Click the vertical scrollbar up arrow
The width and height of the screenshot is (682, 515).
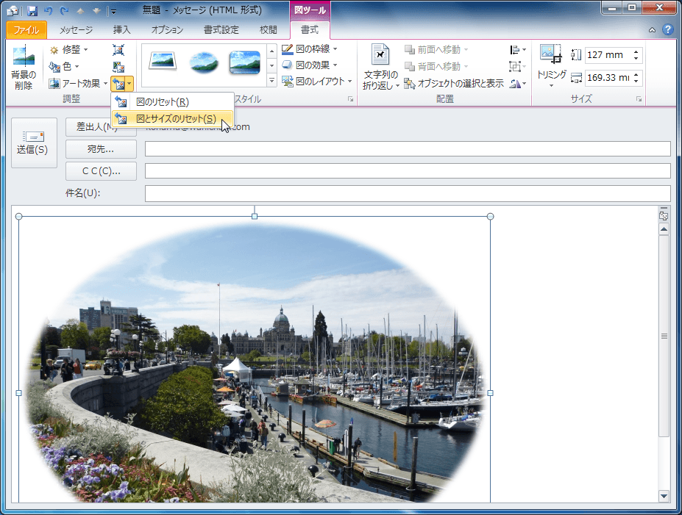664,229
